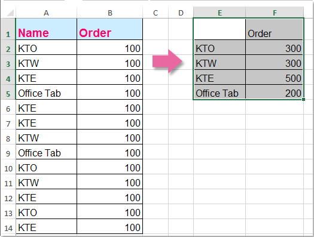
Task: Click the pink Order header in column B
Action: (x=109, y=29)
